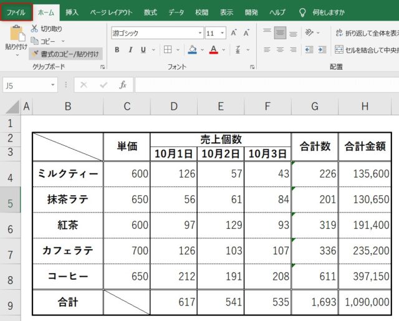The height and width of the screenshot is (321, 399).
Task: Open the font name 游ゴシック combo box
Action: click(157, 33)
